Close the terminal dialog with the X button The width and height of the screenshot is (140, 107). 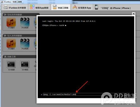(134, 14)
